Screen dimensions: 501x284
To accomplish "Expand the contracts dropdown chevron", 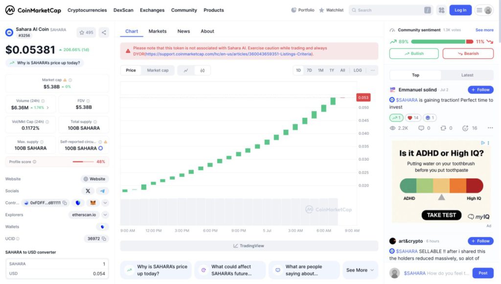I will (105, 203).
